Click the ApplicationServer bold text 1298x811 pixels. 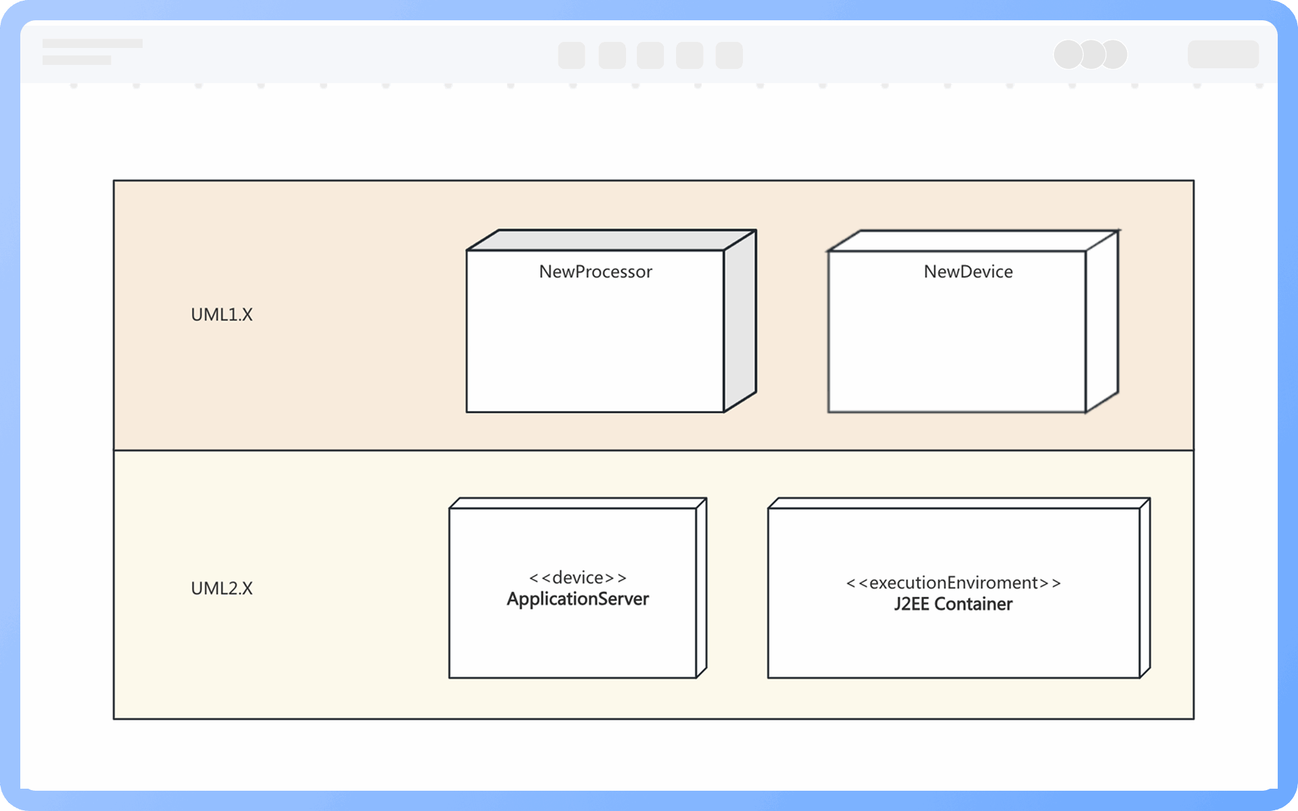(x=578, y=599)
